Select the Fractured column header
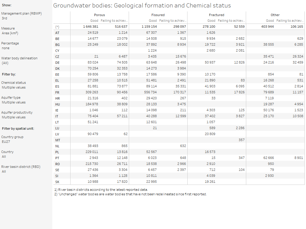306x229 pixels. [216, 15]
